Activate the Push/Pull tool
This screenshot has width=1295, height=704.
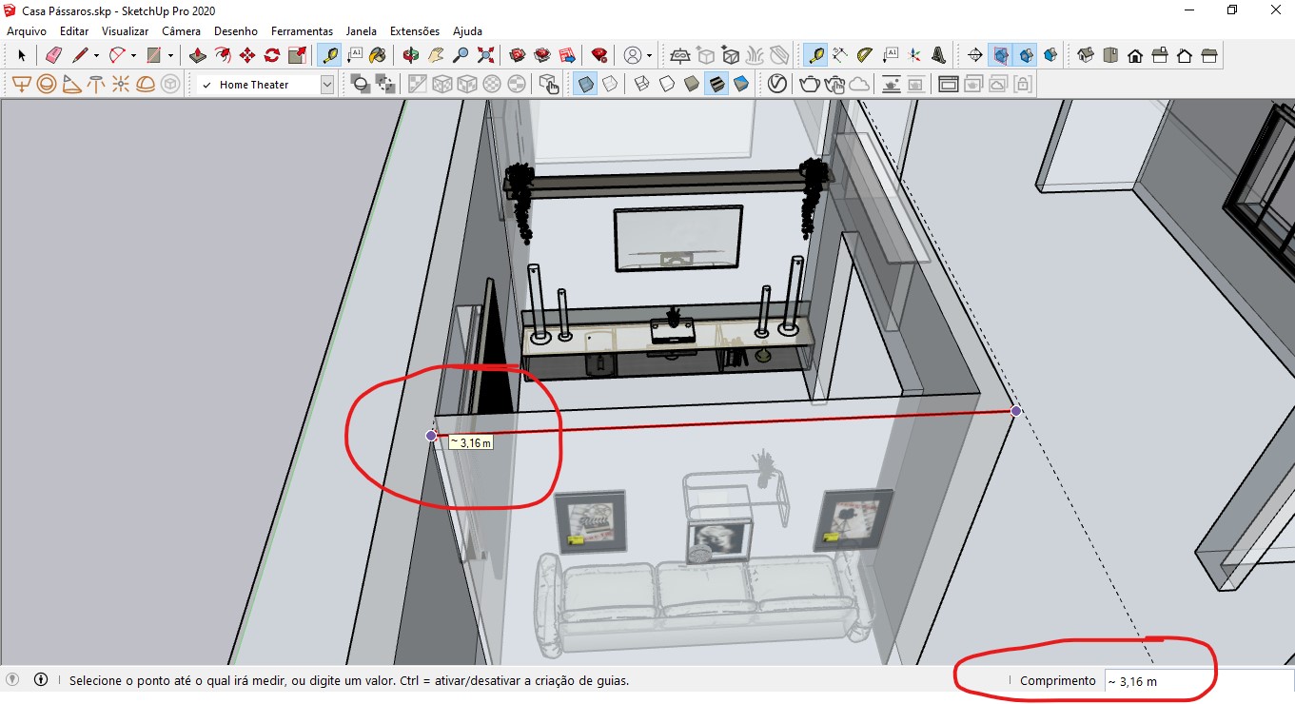198,55
